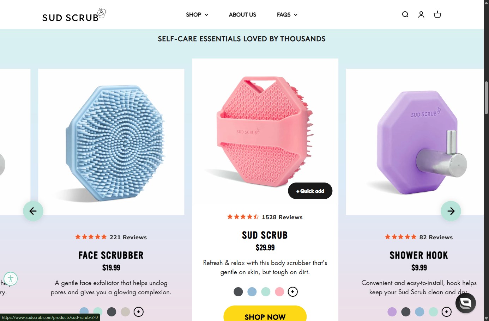489x321 pixels.
Task: Expand the FAQs dropdown menu
Action: (287, 15)
